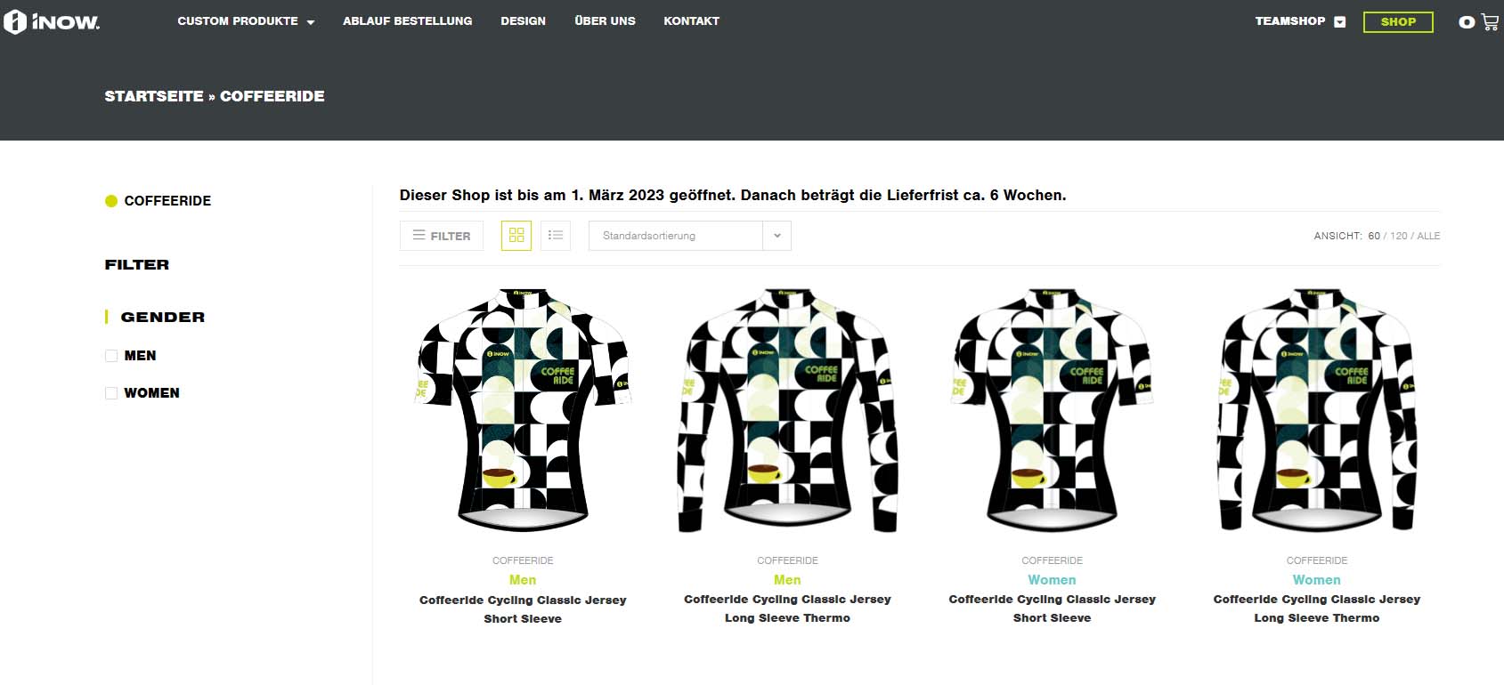Switch to grid view icon
This screenshot has height=685, width=1504.
click(x=516, y=236)
